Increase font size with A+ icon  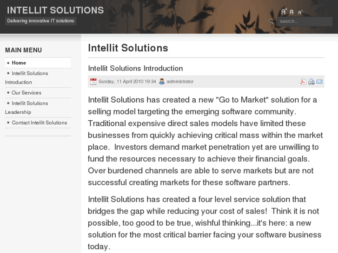point(284,12)
